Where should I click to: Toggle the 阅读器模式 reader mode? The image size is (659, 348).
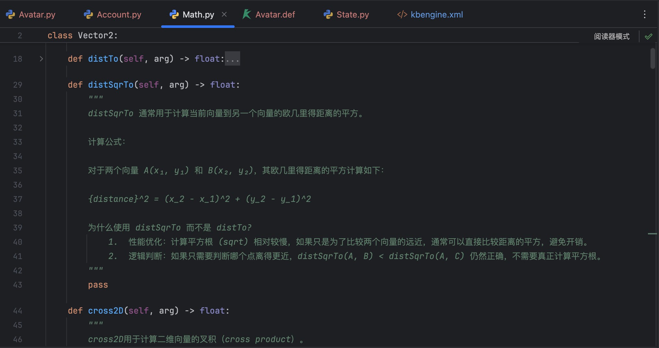pos(612,36)
